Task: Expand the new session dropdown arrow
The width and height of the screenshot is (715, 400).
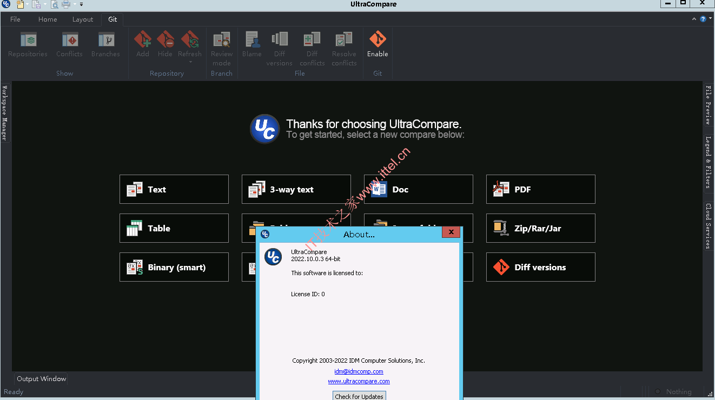Action: point(27,4)
